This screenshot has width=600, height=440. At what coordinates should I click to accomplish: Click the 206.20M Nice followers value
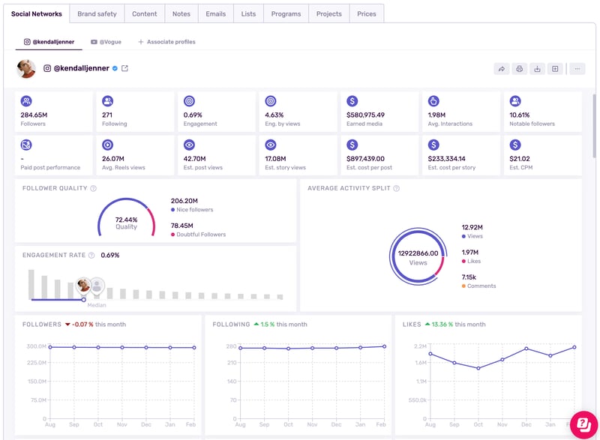point(184,201)
